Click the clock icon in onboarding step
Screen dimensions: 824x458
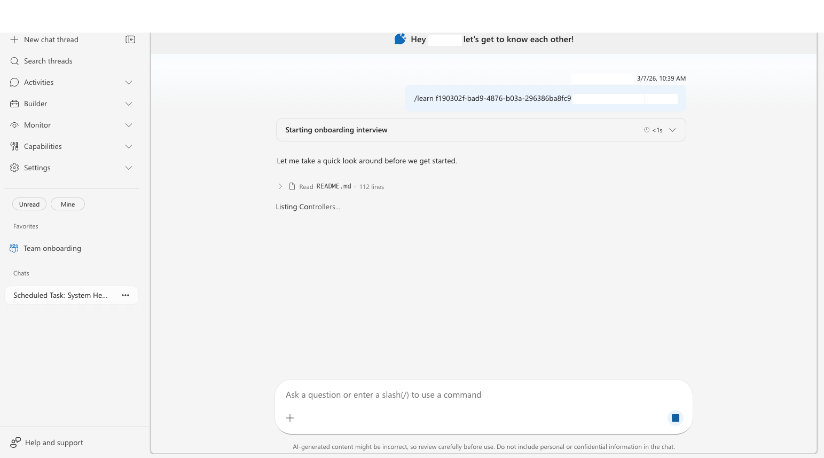[x=647, y=130]
